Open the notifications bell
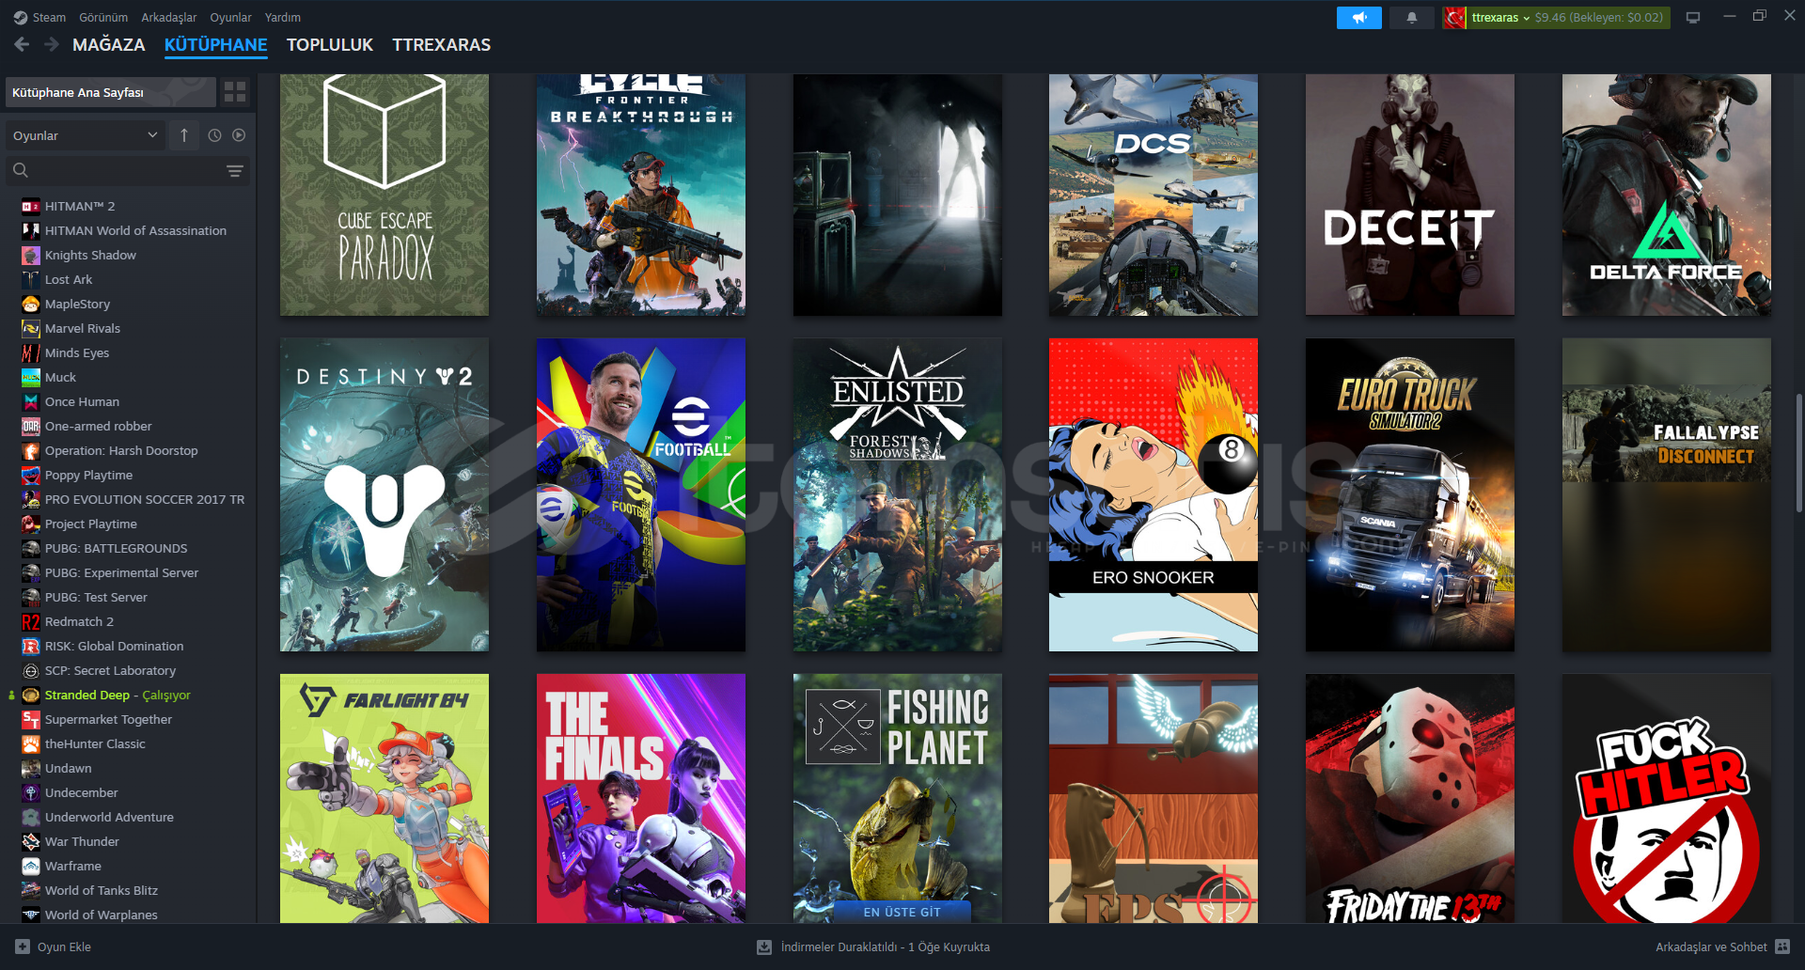Viewport: 1805px width, 970px height. click(x=1411, y=17)
